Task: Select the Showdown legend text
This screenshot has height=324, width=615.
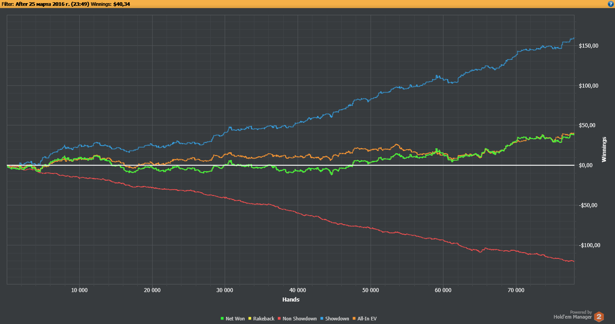Action: click(x=337, y=319)
